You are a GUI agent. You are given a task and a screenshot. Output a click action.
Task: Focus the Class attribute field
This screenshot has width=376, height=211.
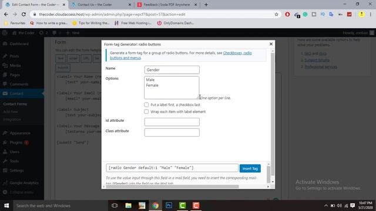click(172, 132)
